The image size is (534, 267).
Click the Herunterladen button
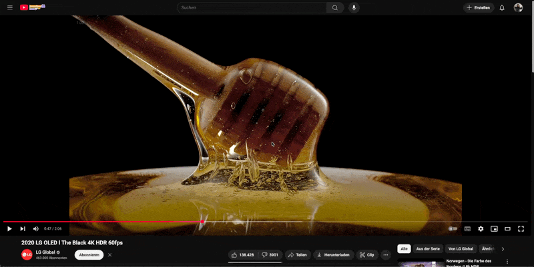tap(333, 254)
